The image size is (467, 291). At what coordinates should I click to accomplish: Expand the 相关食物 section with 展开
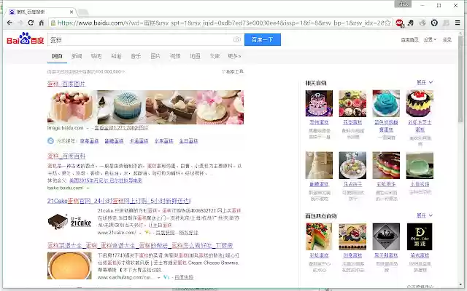click(425, 82)
